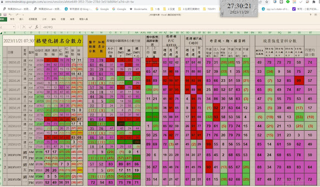320x187 pixels.
Task: Select the '股票強度資料分數' header cell
Action: (279, 41)
